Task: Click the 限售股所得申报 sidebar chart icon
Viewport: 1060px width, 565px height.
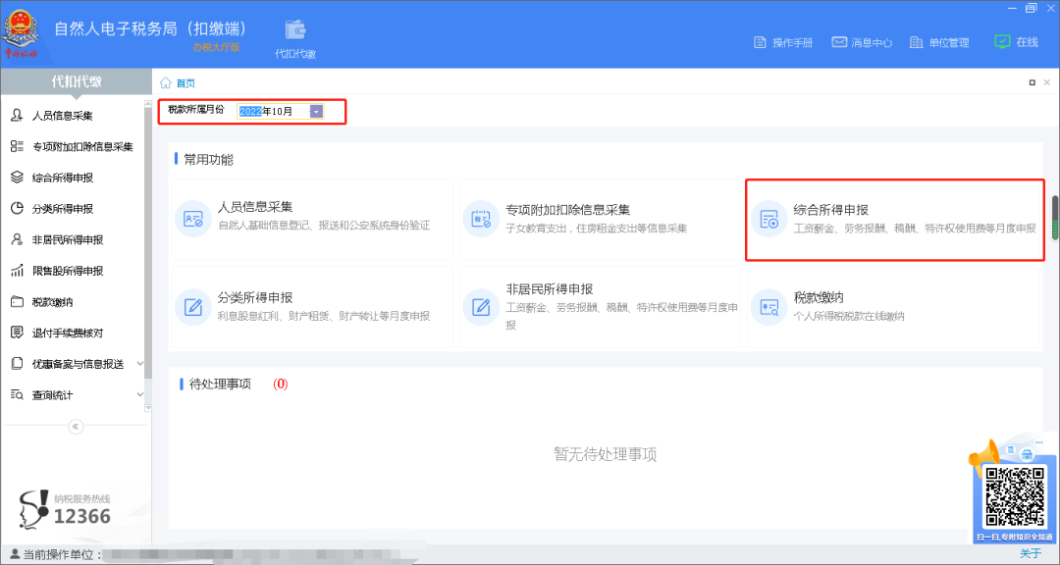Action: click(17, 271)
